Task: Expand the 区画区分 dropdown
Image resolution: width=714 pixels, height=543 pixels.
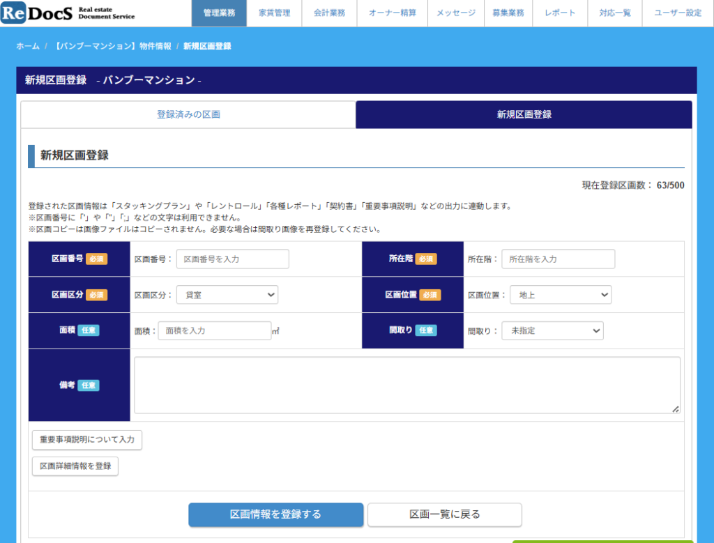Action: (x=227, y=295)
